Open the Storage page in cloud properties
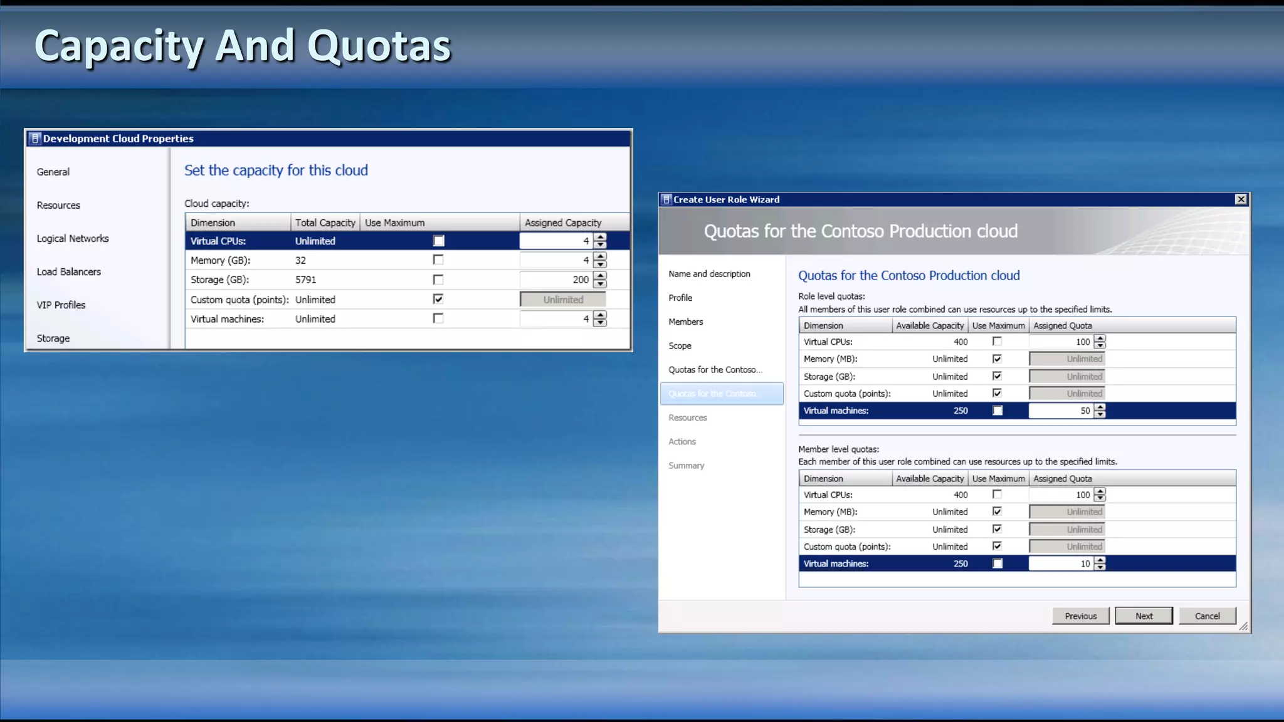The height and width of the screenshot is (722, 1284). (53, 338)
